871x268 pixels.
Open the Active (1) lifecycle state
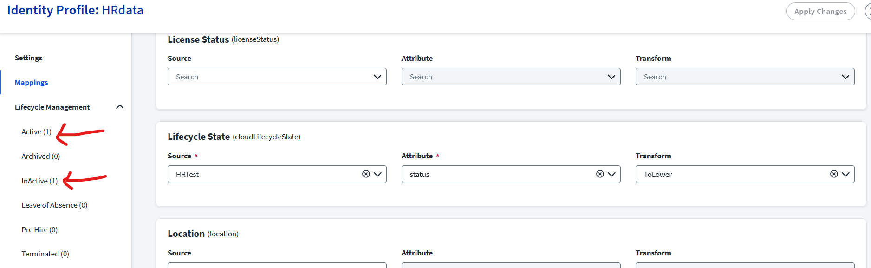click(x=36, y=131)
